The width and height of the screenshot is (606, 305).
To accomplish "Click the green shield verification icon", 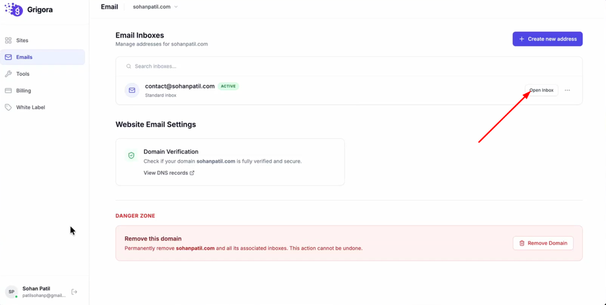I will [131, 156].
